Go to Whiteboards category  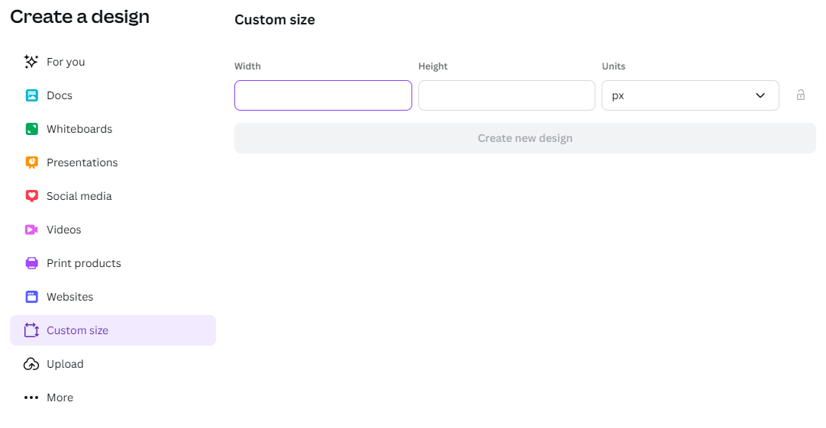[x=113, y=129]
